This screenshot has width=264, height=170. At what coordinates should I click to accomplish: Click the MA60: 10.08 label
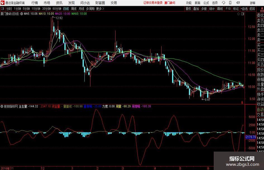79,14
